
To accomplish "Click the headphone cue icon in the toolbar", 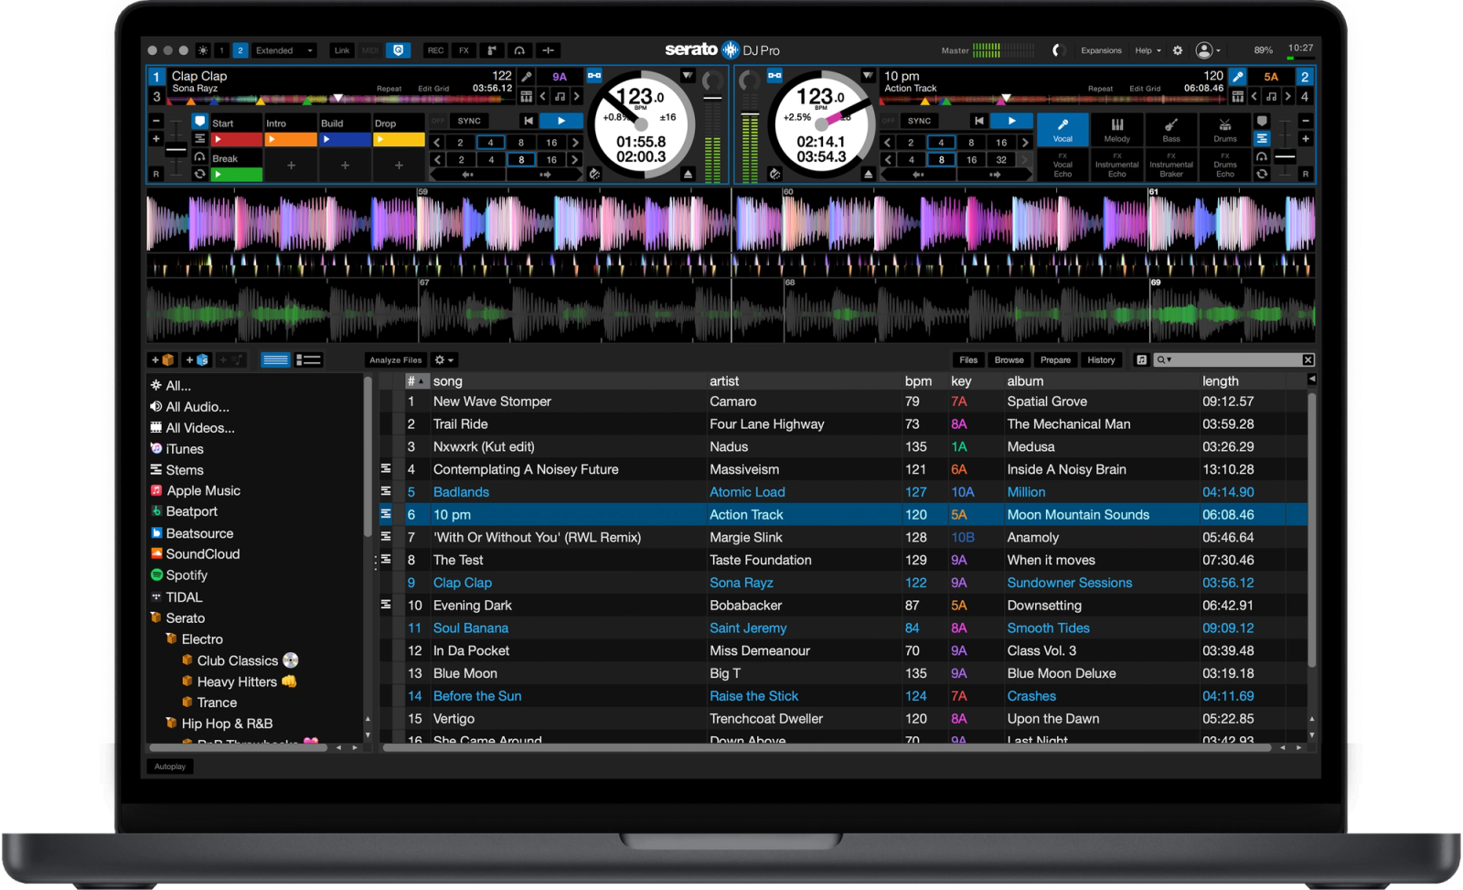I will pos(518,50).
